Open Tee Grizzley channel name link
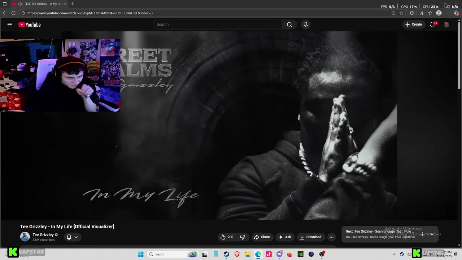The width and height of the screenshot is (462, 260). pos(43,235)
